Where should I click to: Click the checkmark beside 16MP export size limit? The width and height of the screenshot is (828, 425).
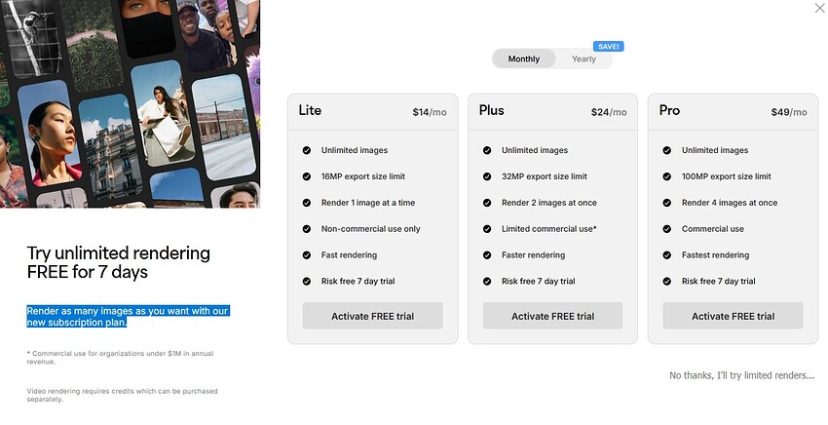click(x=307, y=176)
